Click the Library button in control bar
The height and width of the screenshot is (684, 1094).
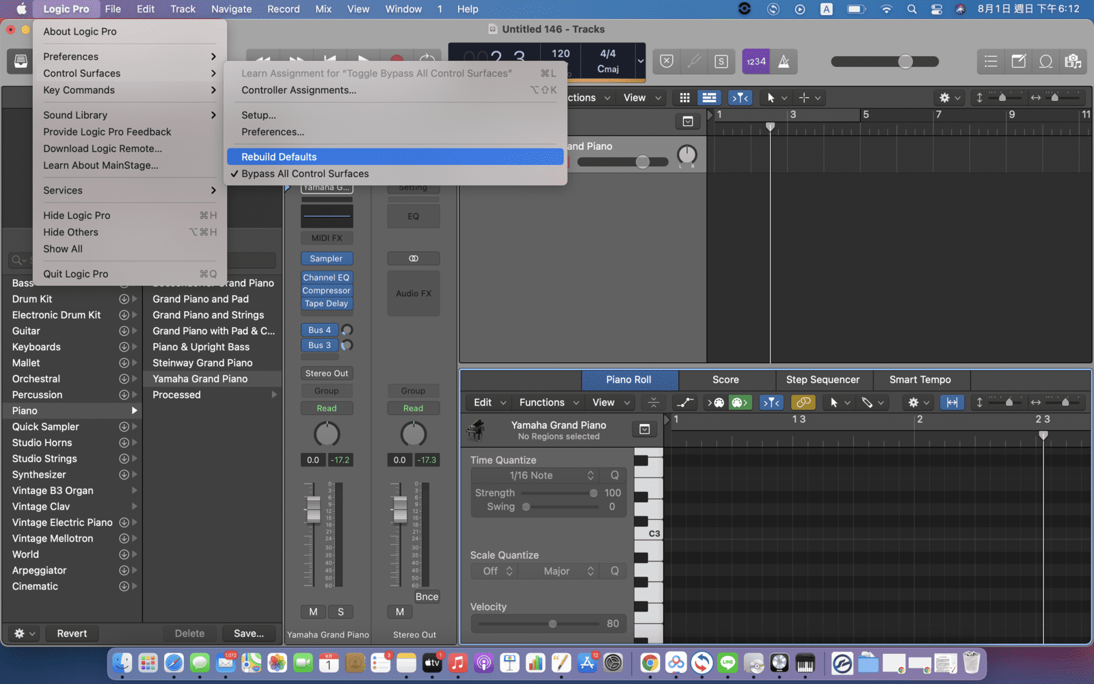pyautogui.click(x=21, y=62)
